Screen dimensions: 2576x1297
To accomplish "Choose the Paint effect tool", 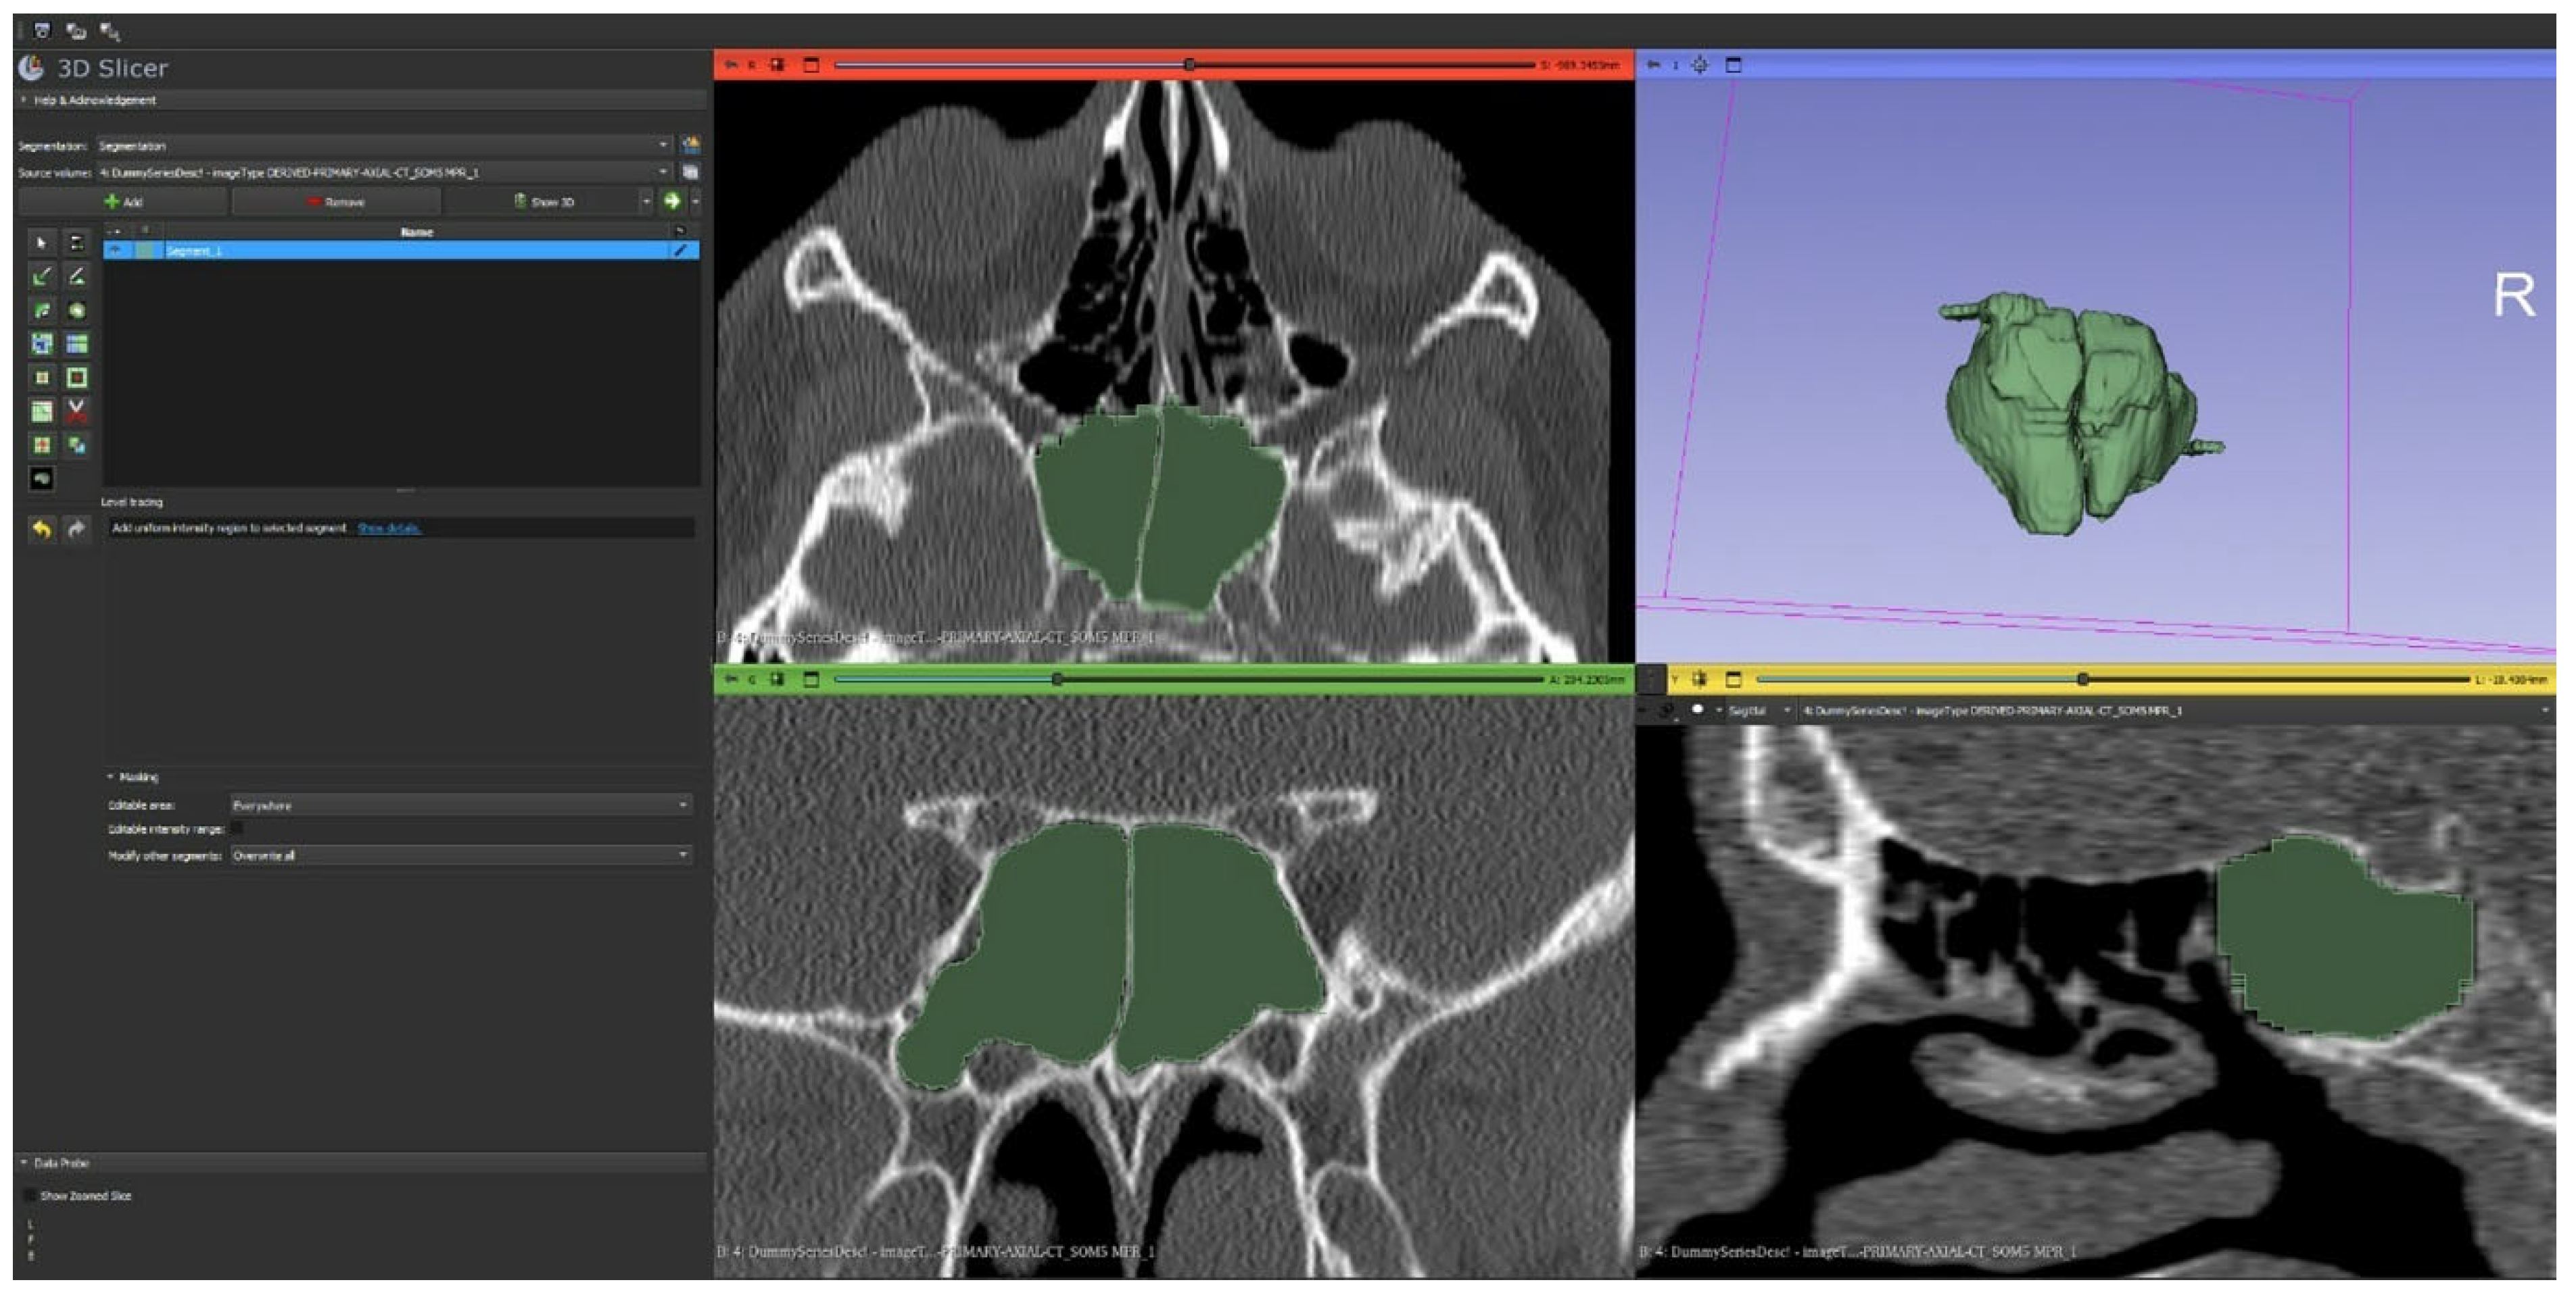I will tap(42, 277).
